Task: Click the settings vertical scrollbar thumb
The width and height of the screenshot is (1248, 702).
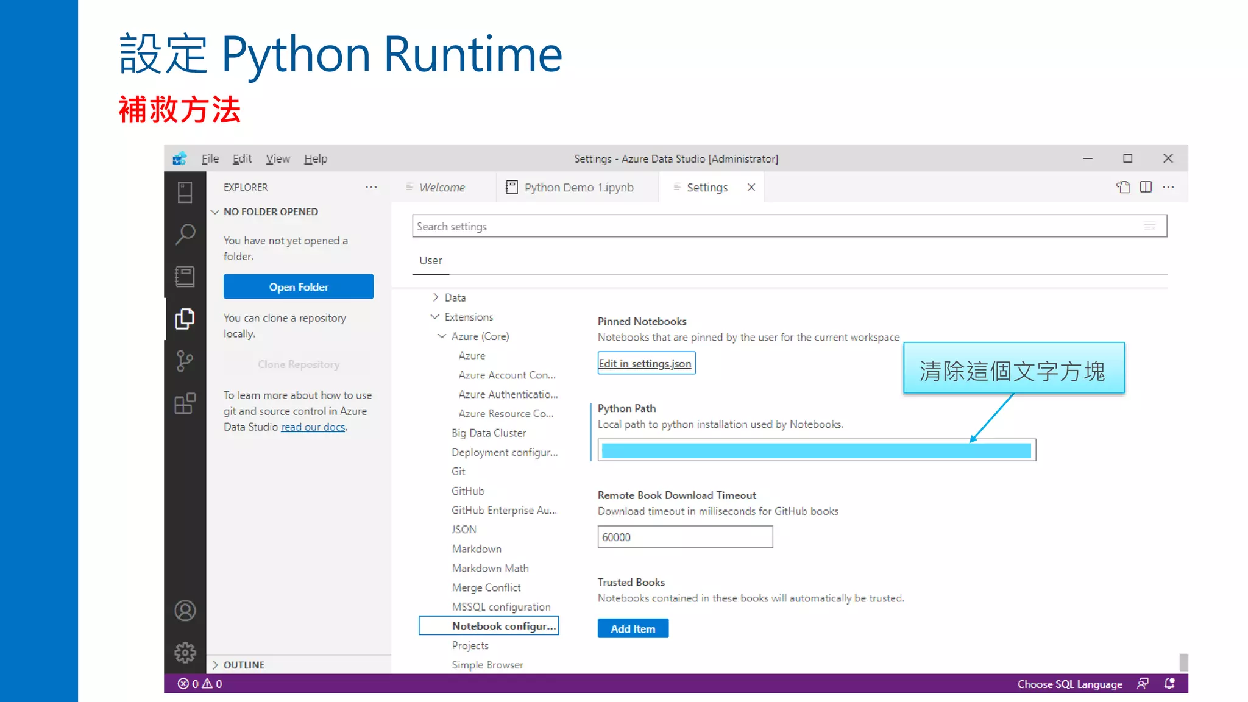Action: tap(1183, 662)
